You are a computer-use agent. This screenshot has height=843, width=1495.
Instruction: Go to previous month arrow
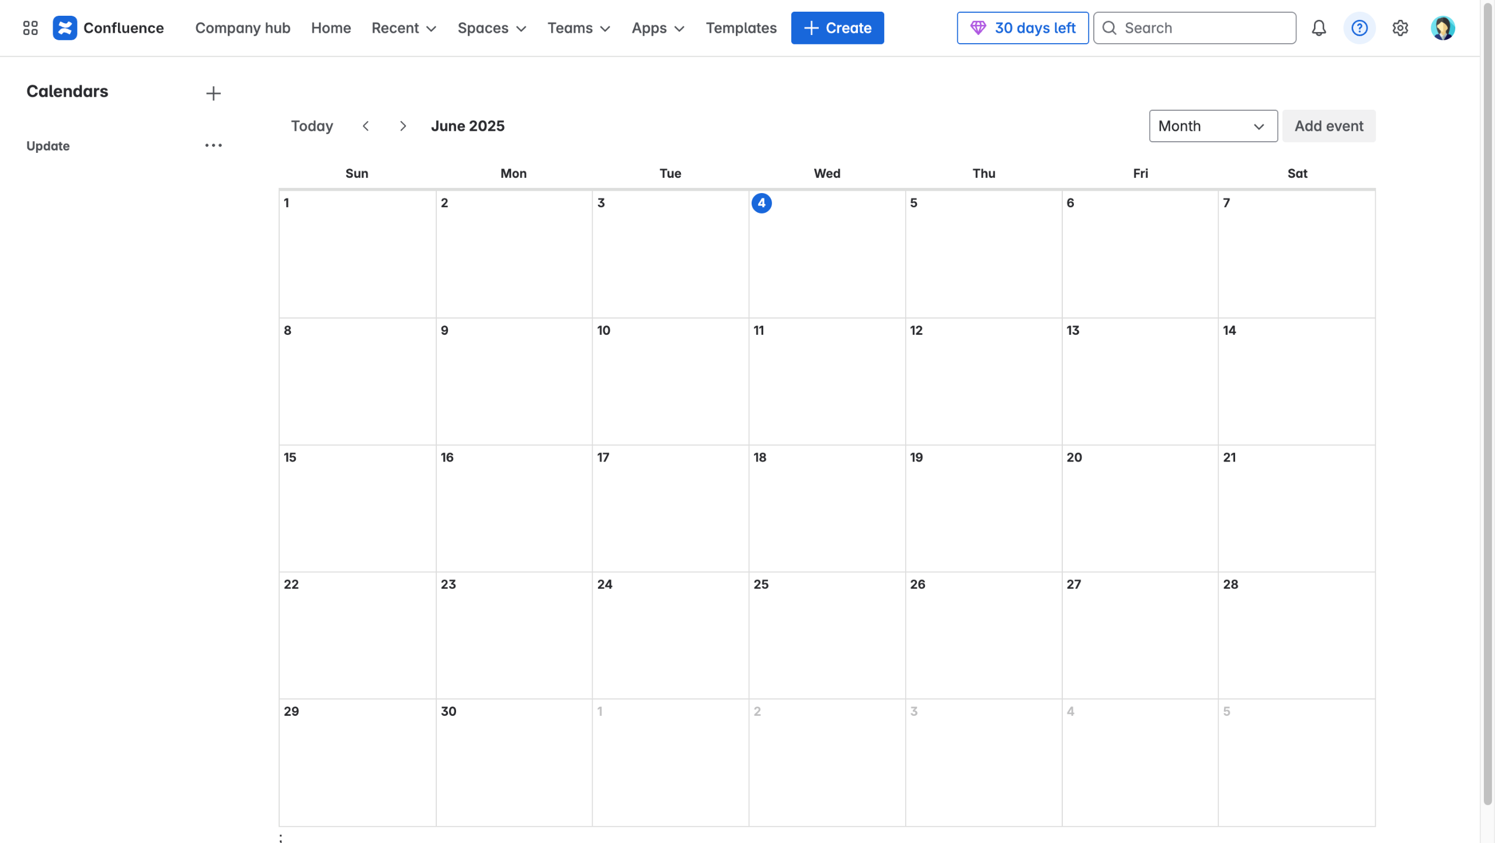(366, 126)
